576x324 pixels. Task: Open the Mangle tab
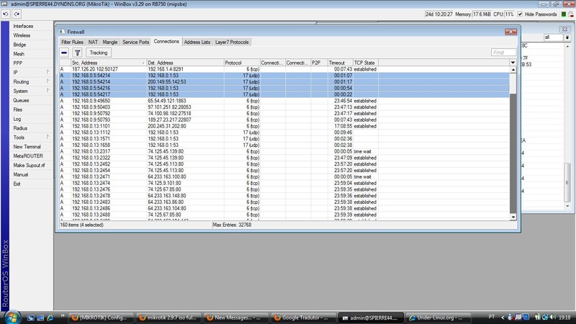pyautogui.click(x=110, y=42)
